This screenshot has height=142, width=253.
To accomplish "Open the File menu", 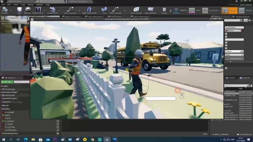I will tap(3, 5).
